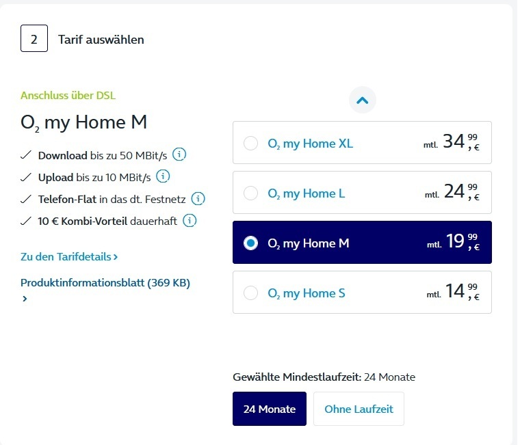Show info for Telefon-Flat Festnetz

tap(198, 198)
